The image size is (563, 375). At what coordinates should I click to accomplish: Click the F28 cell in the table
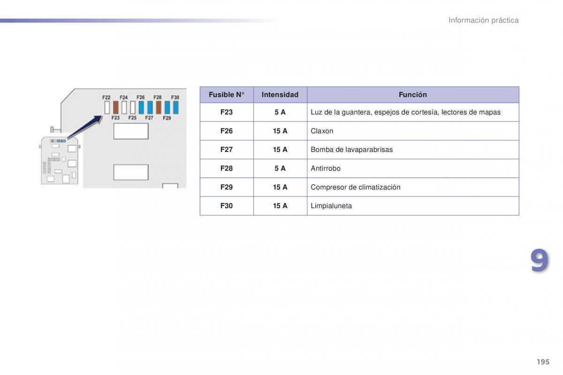click(x=227, y=168)
